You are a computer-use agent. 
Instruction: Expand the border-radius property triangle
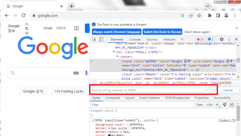[121, 132]
